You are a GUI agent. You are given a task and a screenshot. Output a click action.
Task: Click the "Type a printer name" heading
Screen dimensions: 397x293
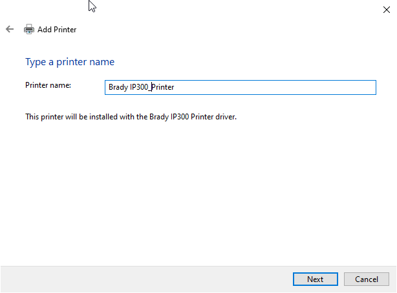pyautogui.click(x=70, y=62)
